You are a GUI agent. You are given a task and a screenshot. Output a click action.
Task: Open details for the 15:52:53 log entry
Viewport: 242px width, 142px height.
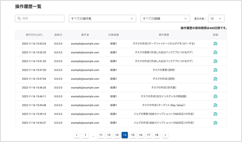(215, 52)
